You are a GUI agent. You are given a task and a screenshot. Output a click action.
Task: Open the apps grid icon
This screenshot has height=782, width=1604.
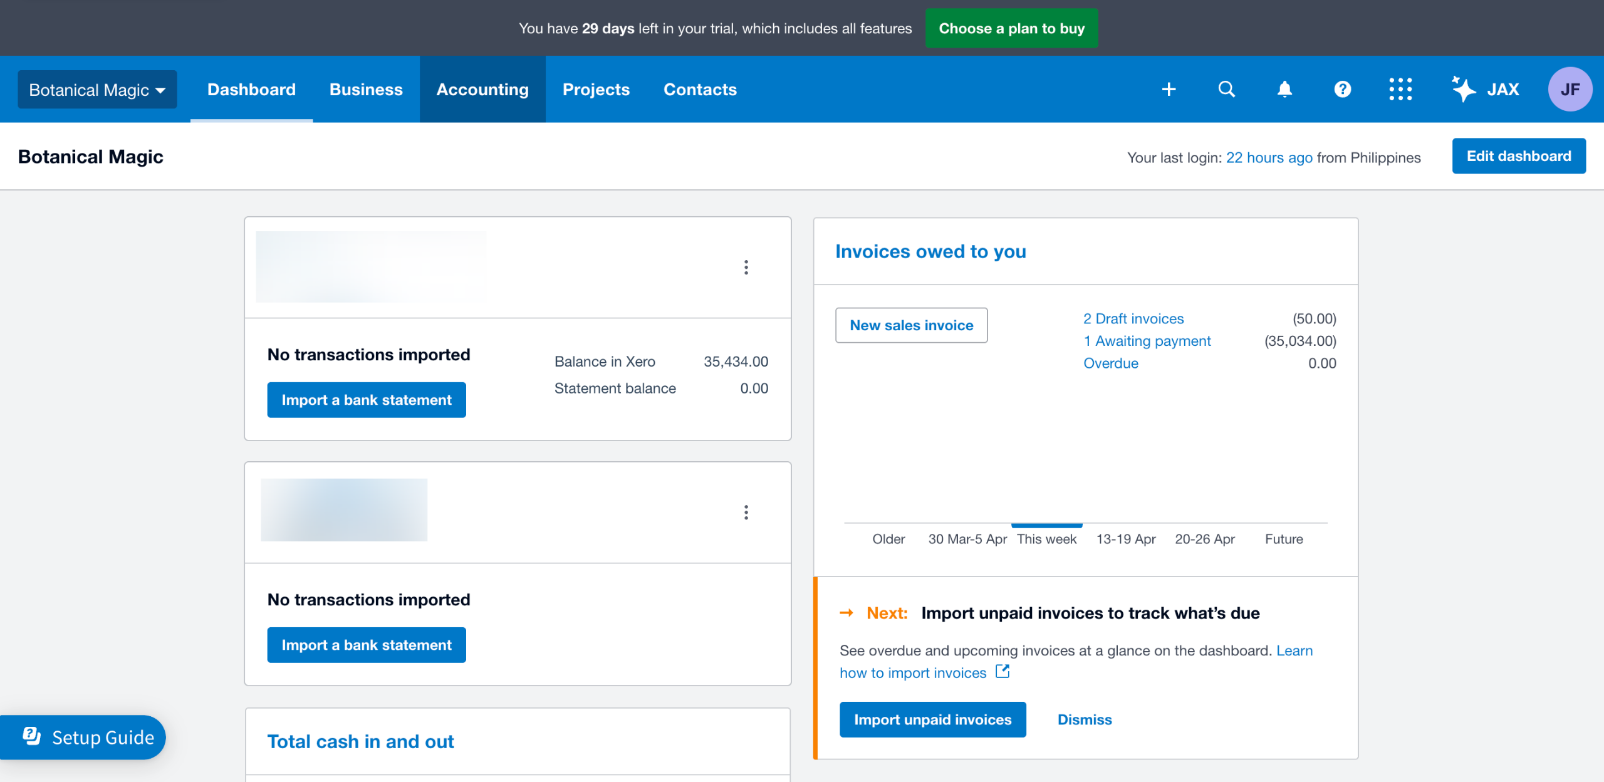coord(1400,89)
